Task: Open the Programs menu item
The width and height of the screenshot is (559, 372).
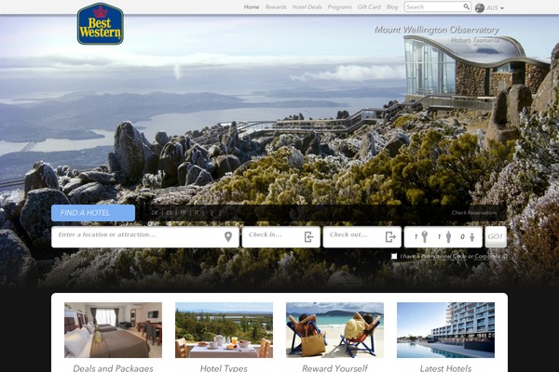Action: coord(339,7)
